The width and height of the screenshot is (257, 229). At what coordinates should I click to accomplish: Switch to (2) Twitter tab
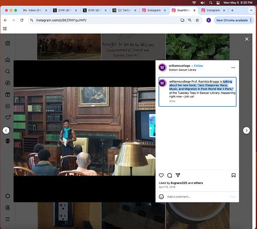124,10
